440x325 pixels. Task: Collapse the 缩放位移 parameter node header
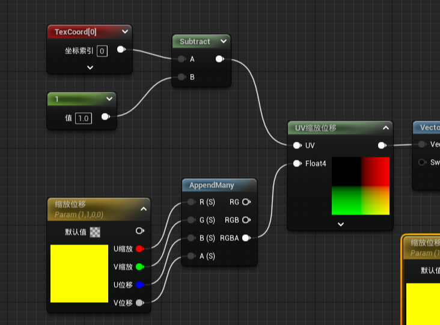point(144,208)
